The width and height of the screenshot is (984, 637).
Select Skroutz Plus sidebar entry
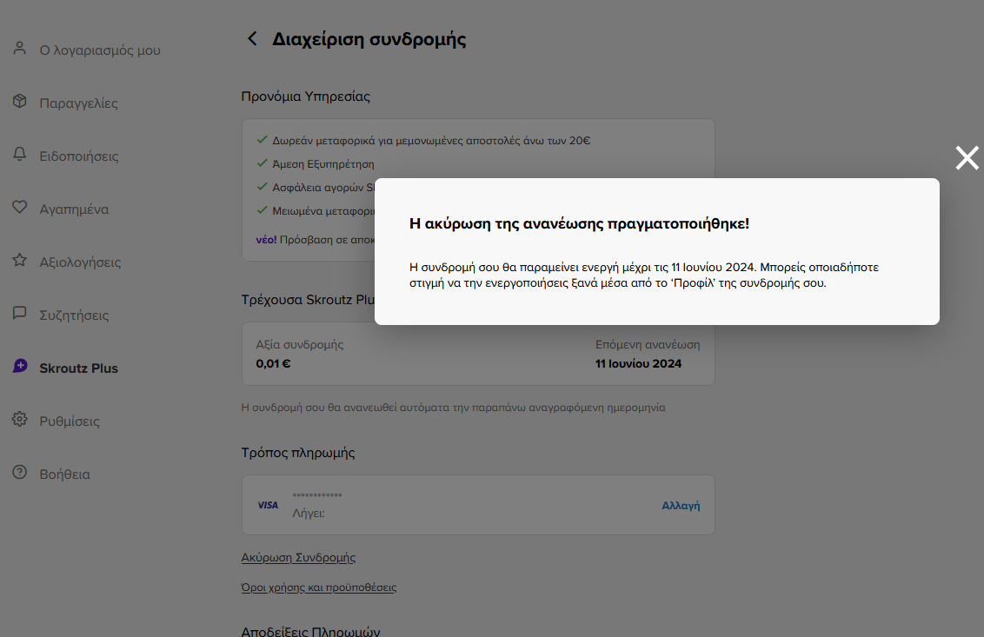[78, 368]
